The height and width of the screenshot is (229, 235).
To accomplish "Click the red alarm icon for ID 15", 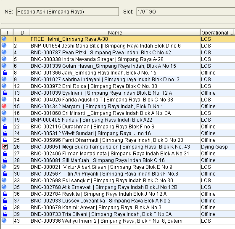I will click(4, 106).
